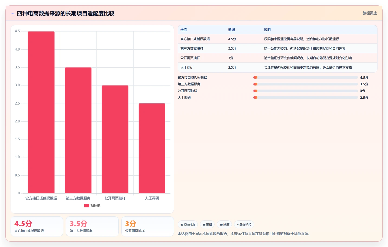Click the 官方接口或授权数据 progress list label

coord(192,78)
